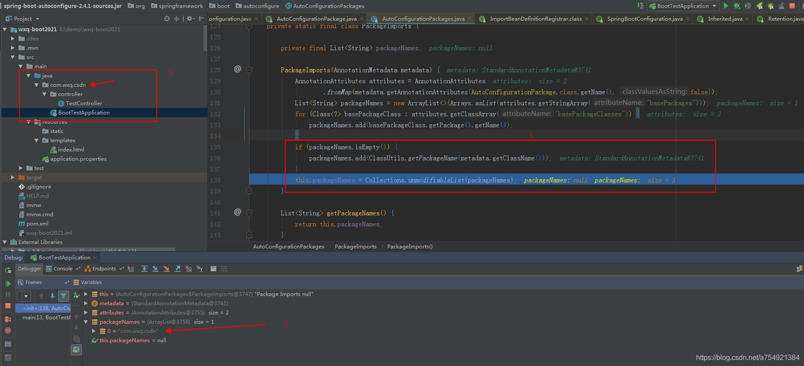Click the Show Execution Point icon
Image resolution: width=804 pixels, height=366 pixels.
[x=131, y=269]
